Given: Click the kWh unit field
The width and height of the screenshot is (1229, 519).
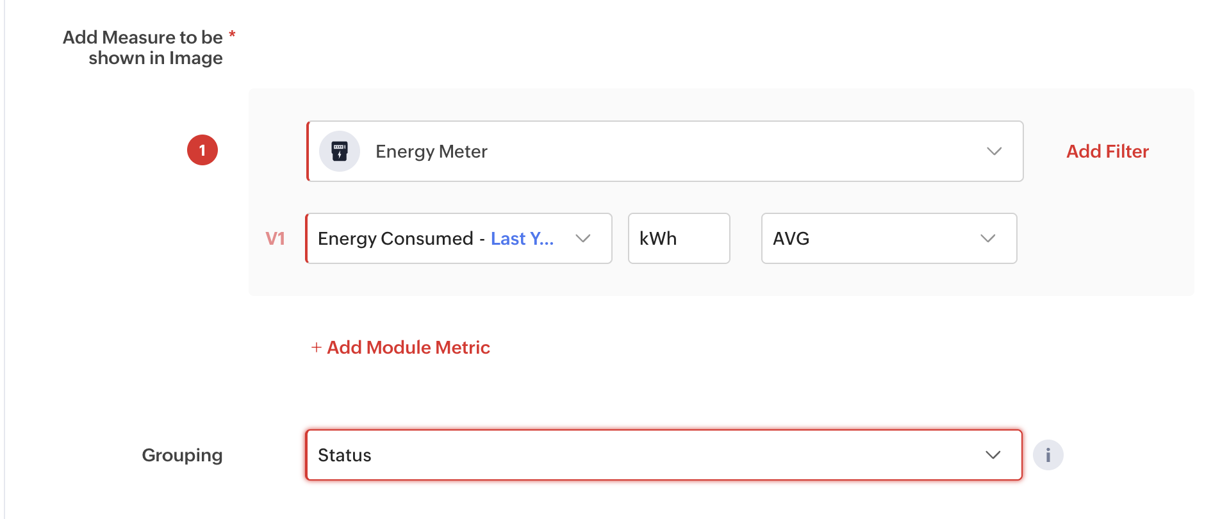Looking at the screenshot, I should (679, 238).
